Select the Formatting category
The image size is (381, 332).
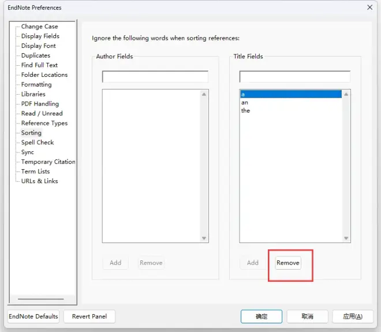[x=36, y=84]
